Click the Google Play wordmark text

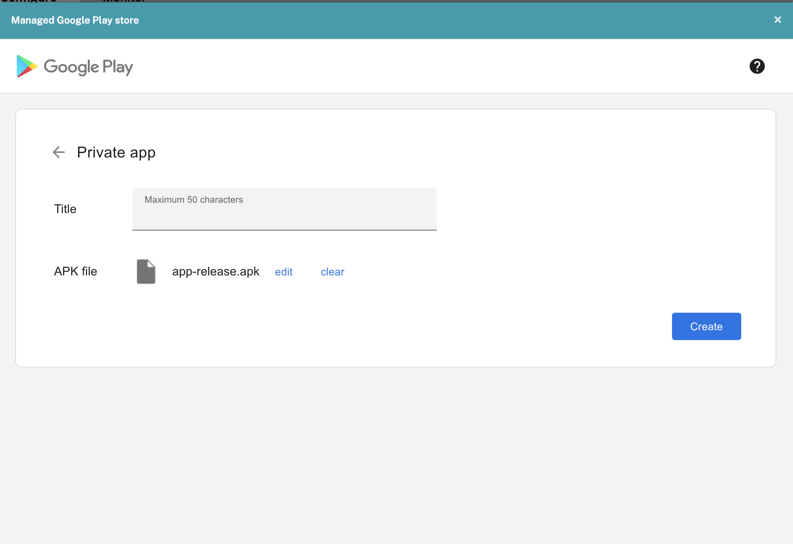tap(88, 67)
